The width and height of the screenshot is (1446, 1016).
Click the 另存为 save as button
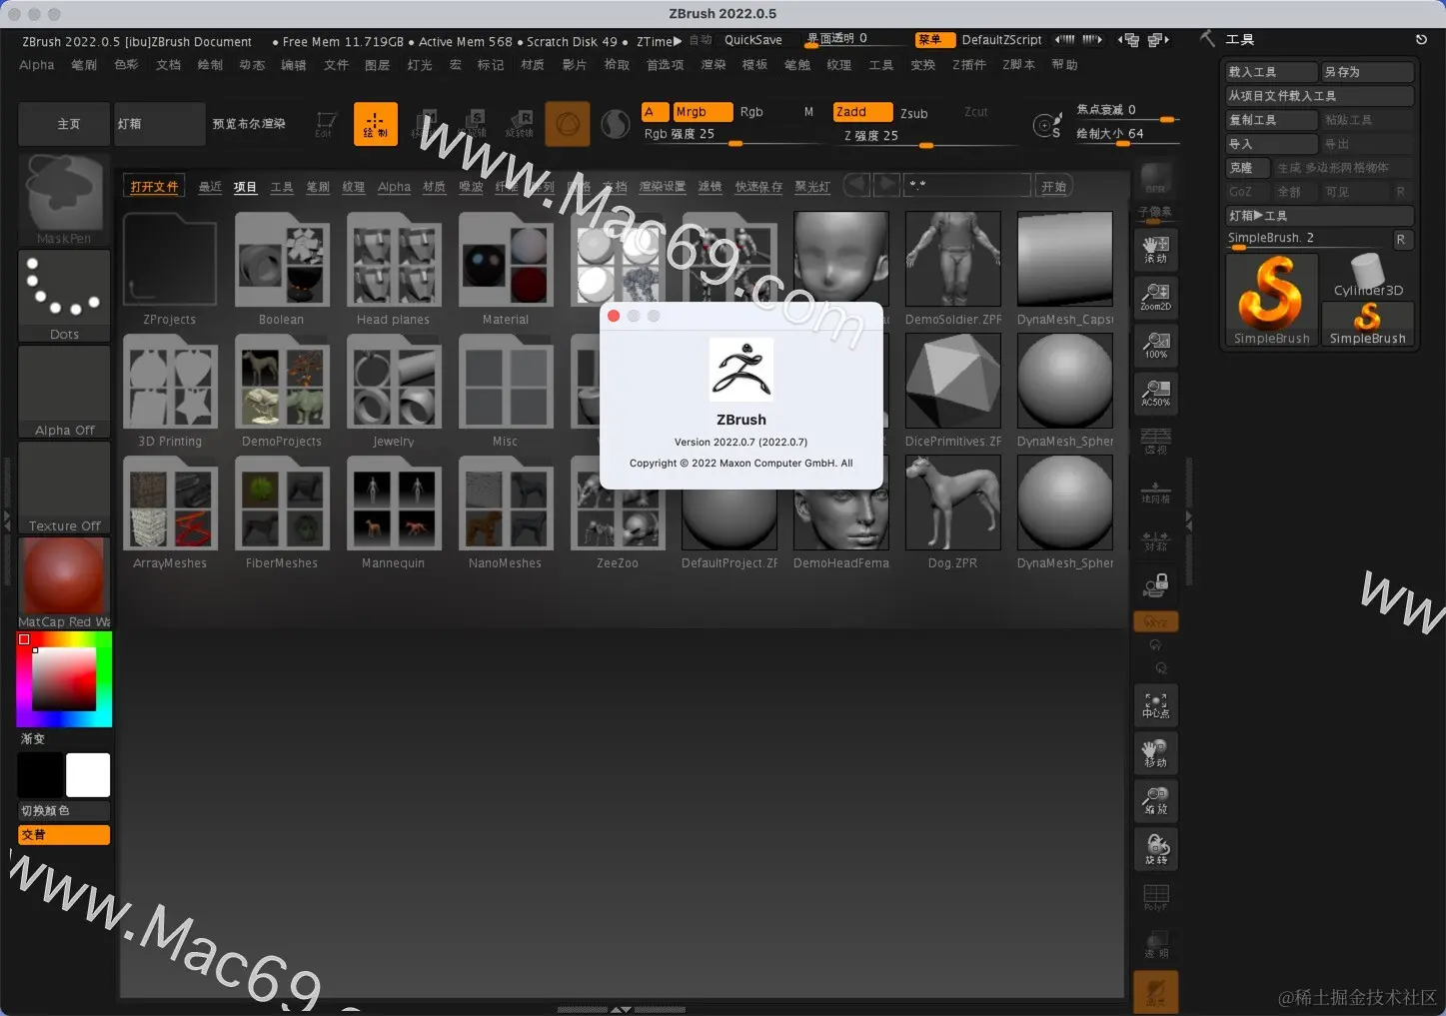click(1367, 72)
